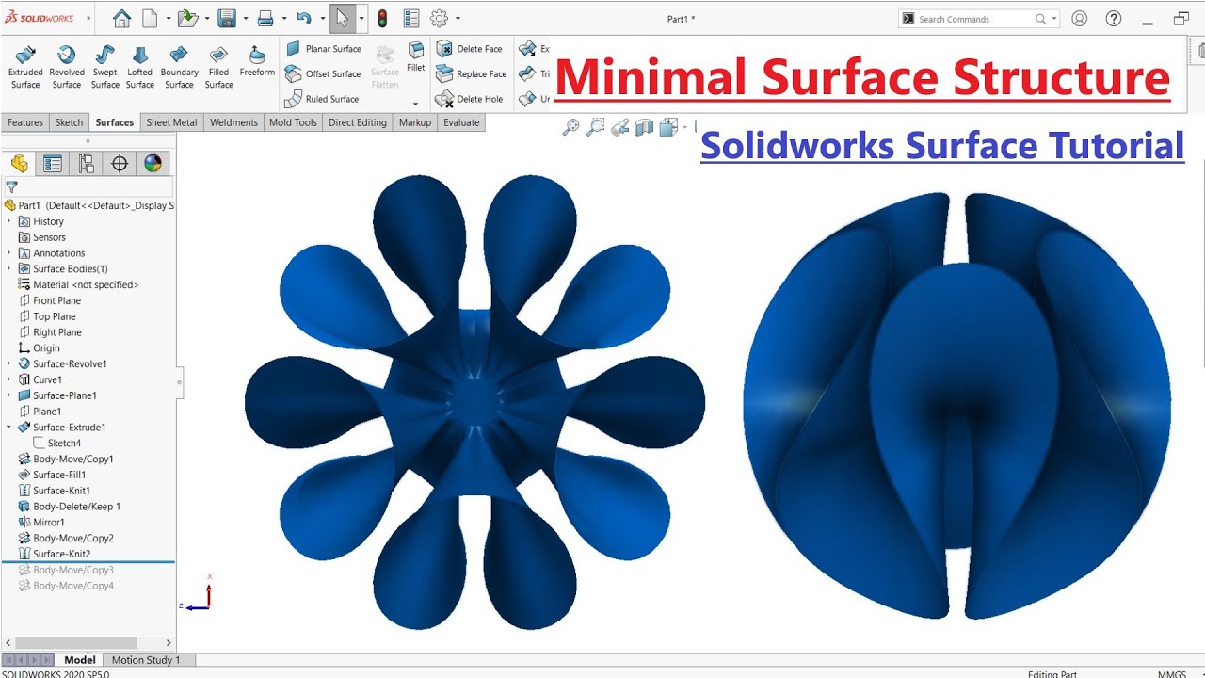
Task: Click the Home icon in top toolbar
Action: point(121,18)
